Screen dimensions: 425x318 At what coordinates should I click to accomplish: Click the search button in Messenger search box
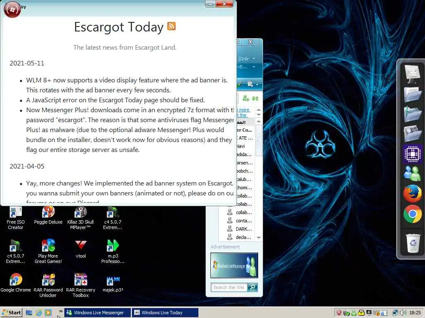pos(253,287)
